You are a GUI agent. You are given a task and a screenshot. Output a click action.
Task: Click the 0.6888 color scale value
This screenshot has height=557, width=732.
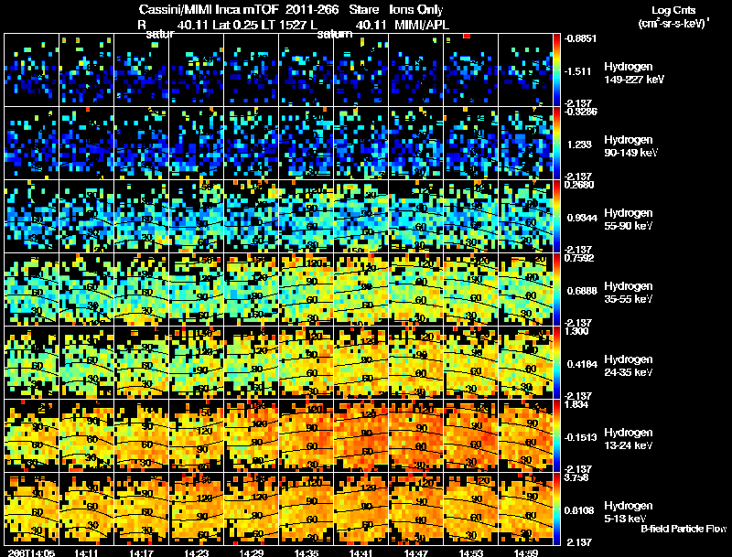(x=582, y=291)
